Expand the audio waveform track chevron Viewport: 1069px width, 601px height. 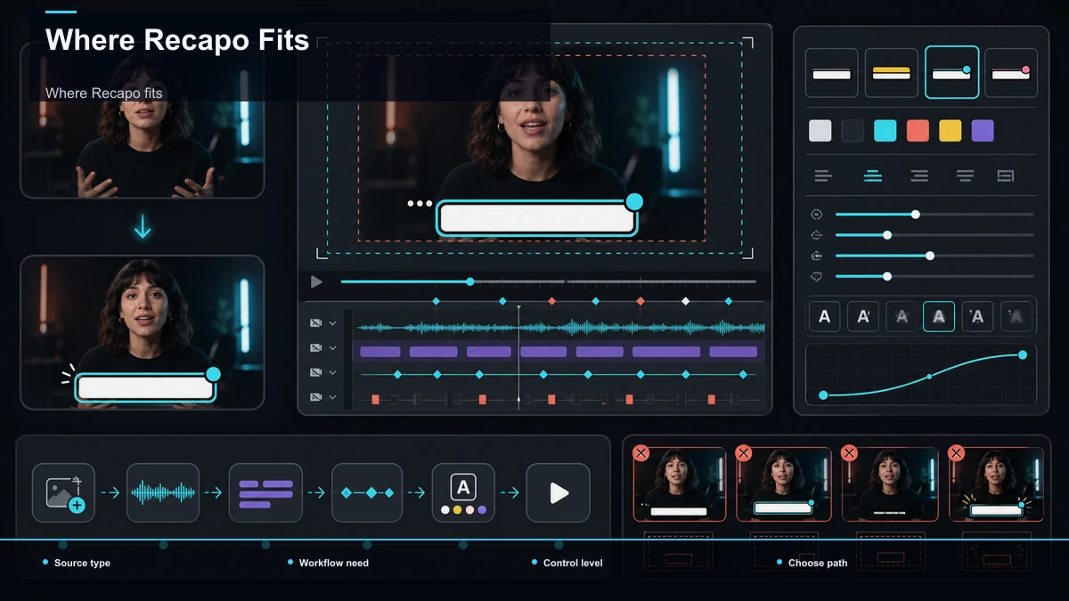[x=333, y=324]
